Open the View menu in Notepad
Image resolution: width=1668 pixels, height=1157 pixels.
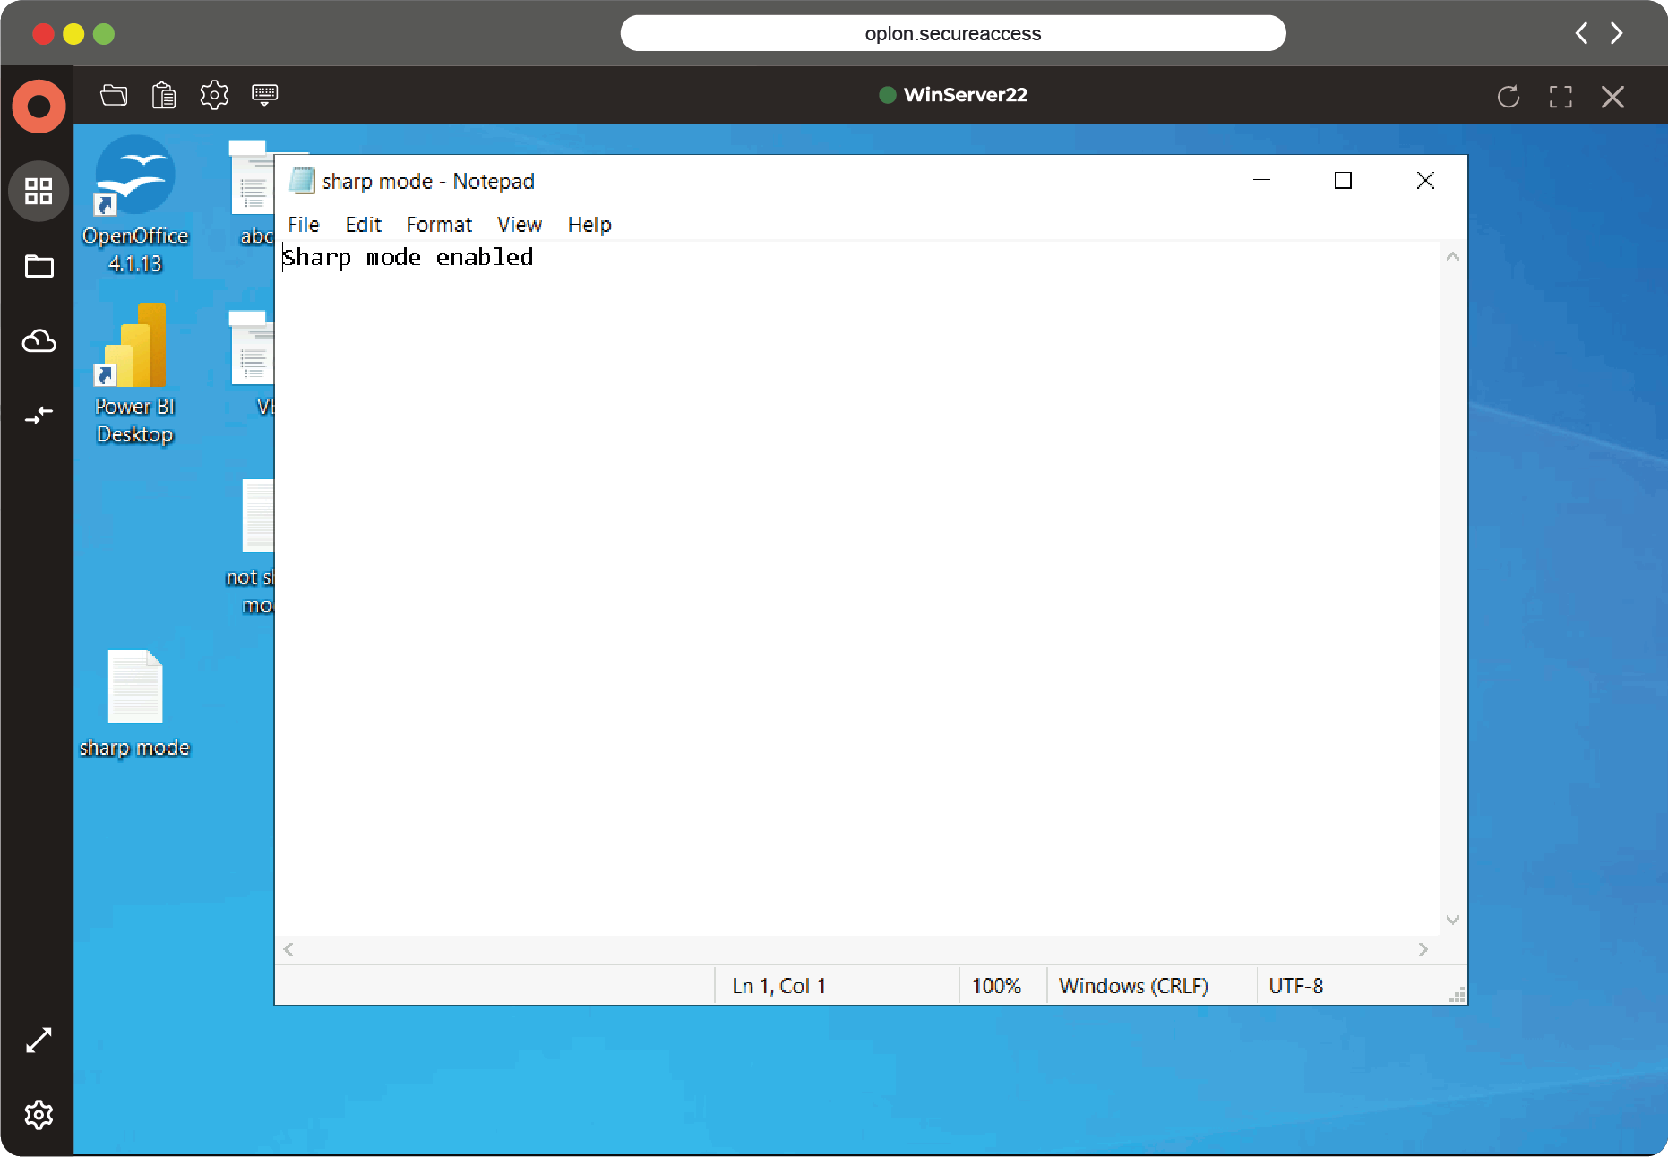click(520, 225)
